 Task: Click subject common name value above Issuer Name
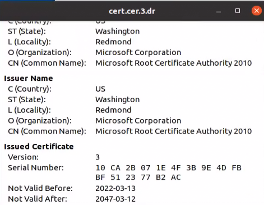click(174, 63)
